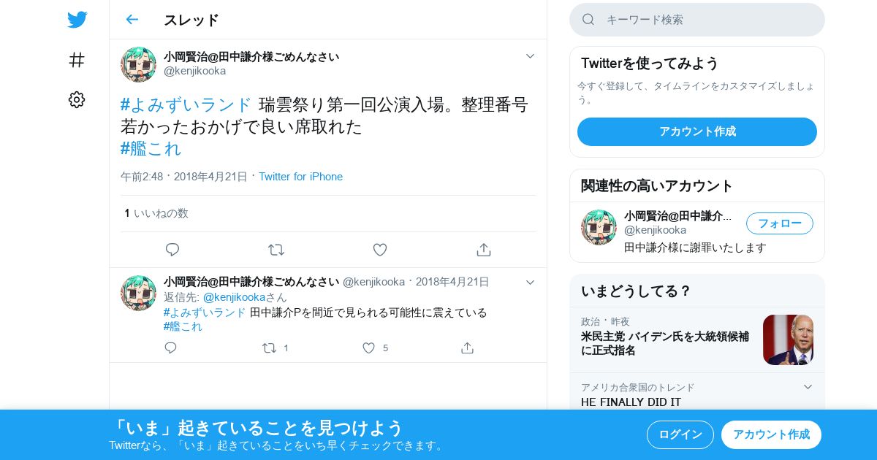This screenshot has height=460, width=877.
Task: Open the #よみずいランド hashtag in main tweet
Action: pos(186,104)
